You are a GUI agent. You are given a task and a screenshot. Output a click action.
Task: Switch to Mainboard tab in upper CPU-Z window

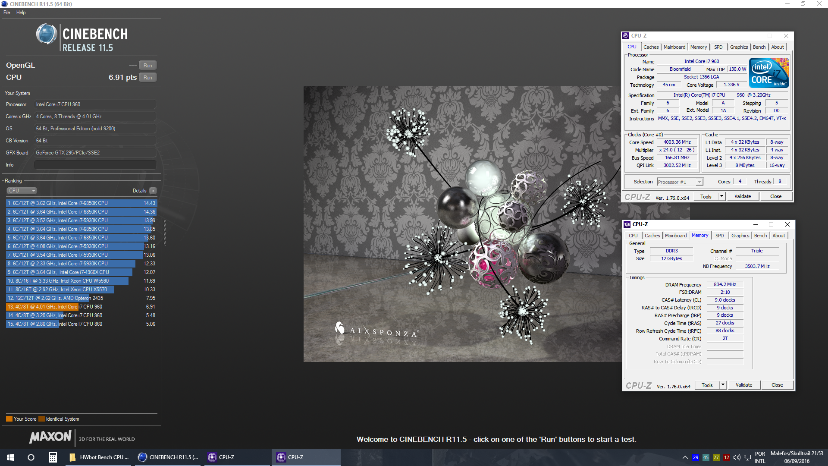click(x=674, y=47)
